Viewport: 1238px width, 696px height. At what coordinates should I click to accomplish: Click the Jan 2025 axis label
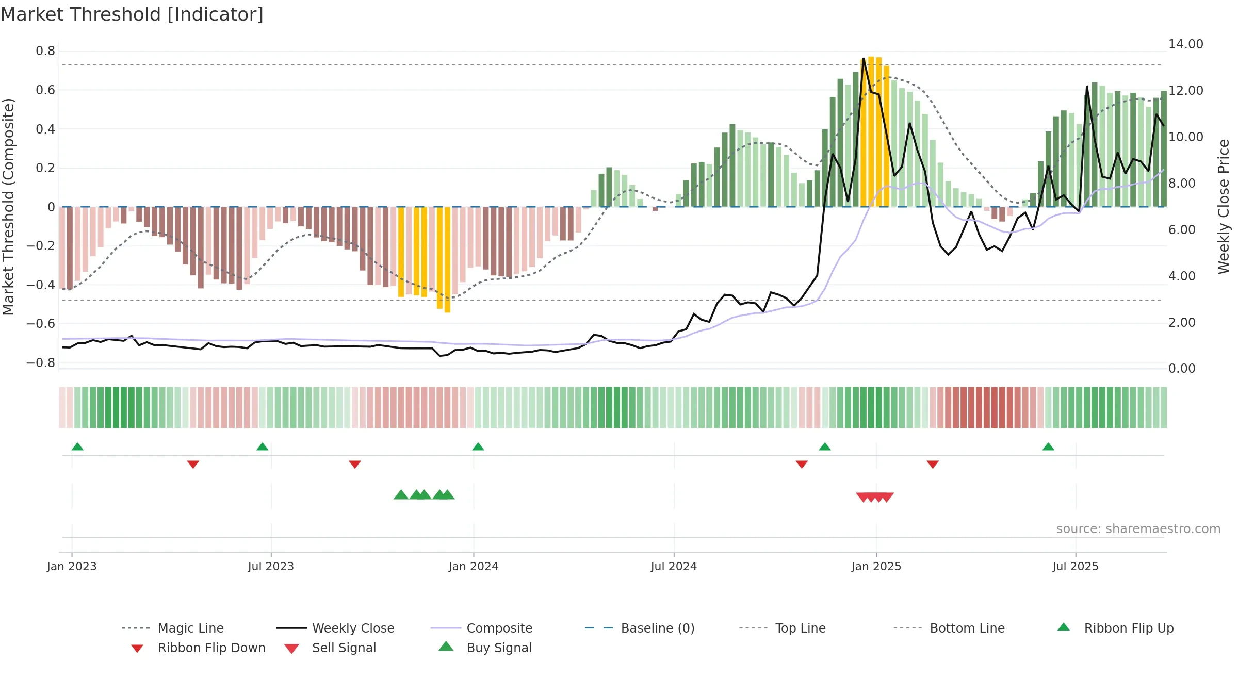(x=876, y=566)
